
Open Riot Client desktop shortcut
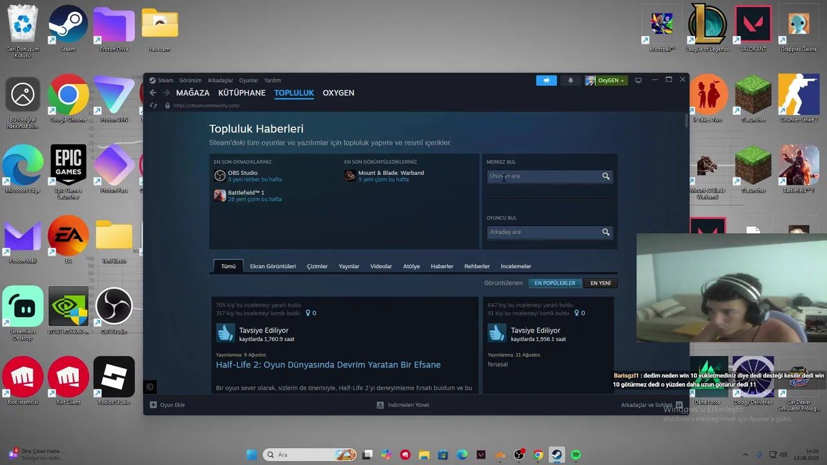pyautogui.click(x=68, y=381)
